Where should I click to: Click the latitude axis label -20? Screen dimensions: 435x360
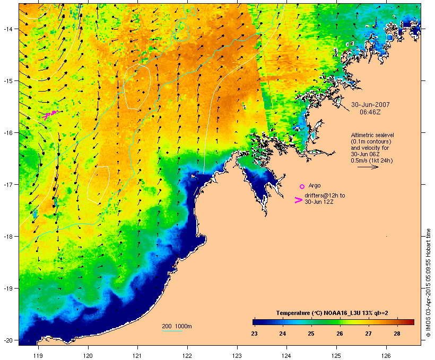click(x=7, y=340)
